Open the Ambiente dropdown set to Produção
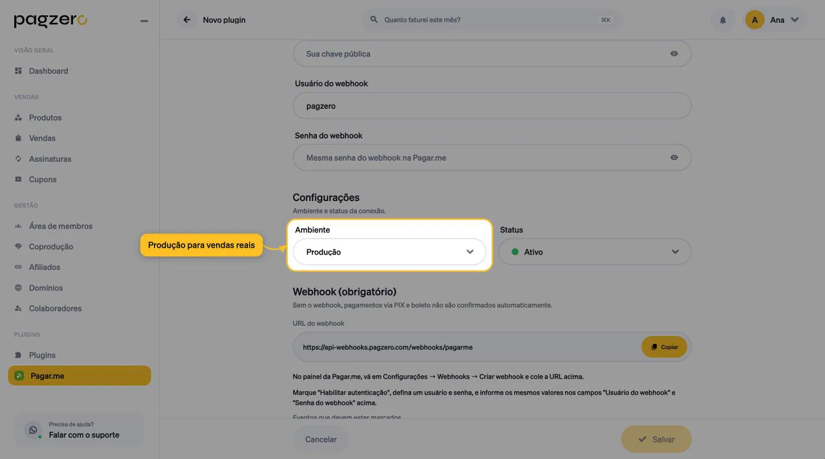Screen dimensions: 825x459 coord(389,252)
